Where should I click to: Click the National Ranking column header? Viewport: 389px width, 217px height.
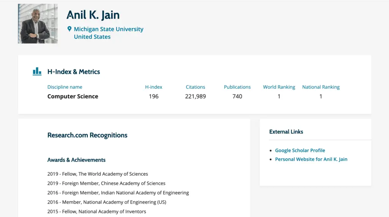click(x=321, y=87)
